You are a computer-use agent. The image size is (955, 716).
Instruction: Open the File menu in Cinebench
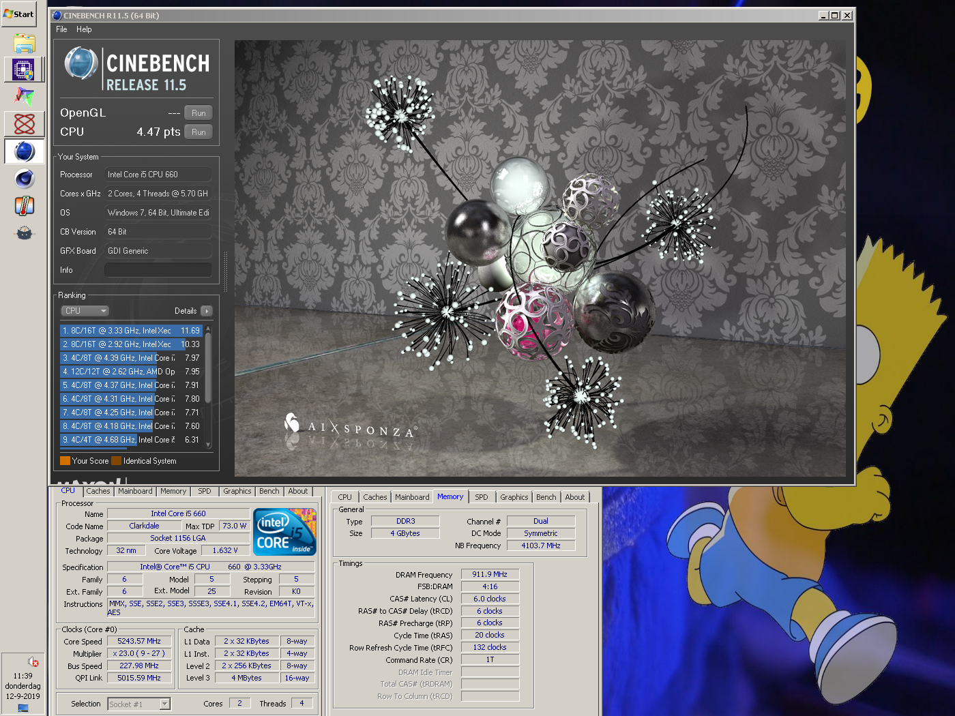tap(61, 29)
